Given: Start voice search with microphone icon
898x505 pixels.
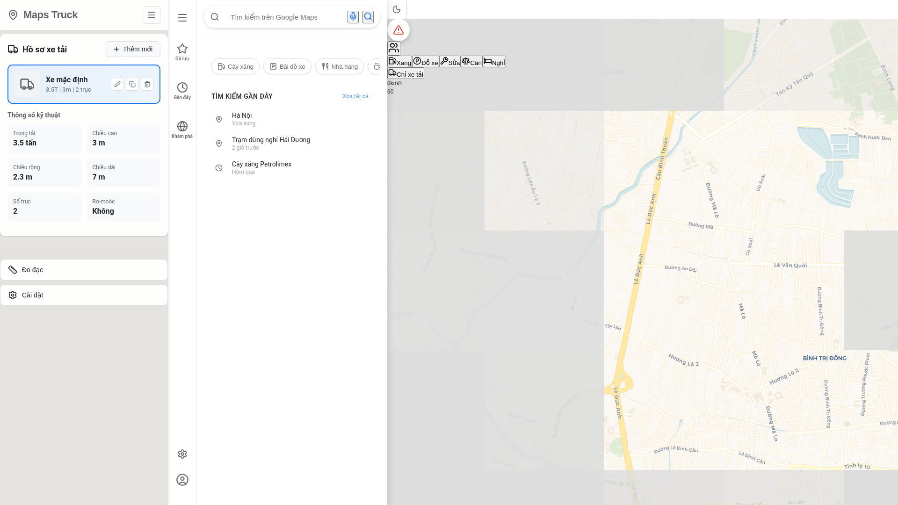Looking at the screenshot, I should [353, 17].
